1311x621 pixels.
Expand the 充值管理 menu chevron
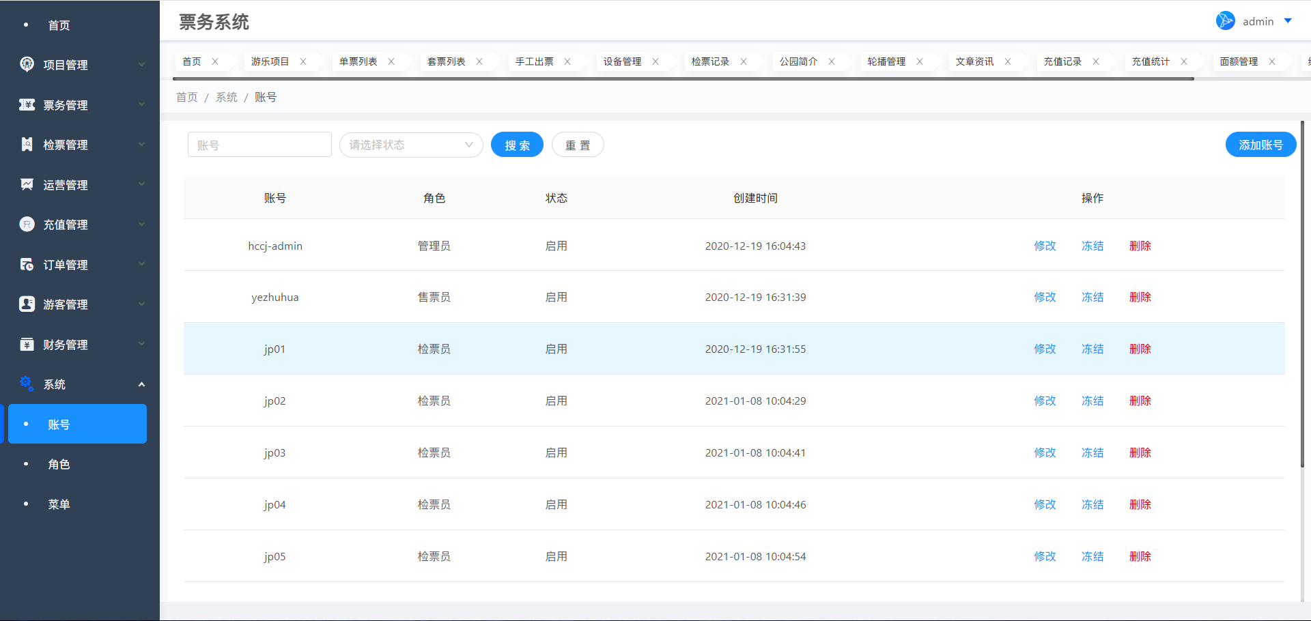point(141,225)
